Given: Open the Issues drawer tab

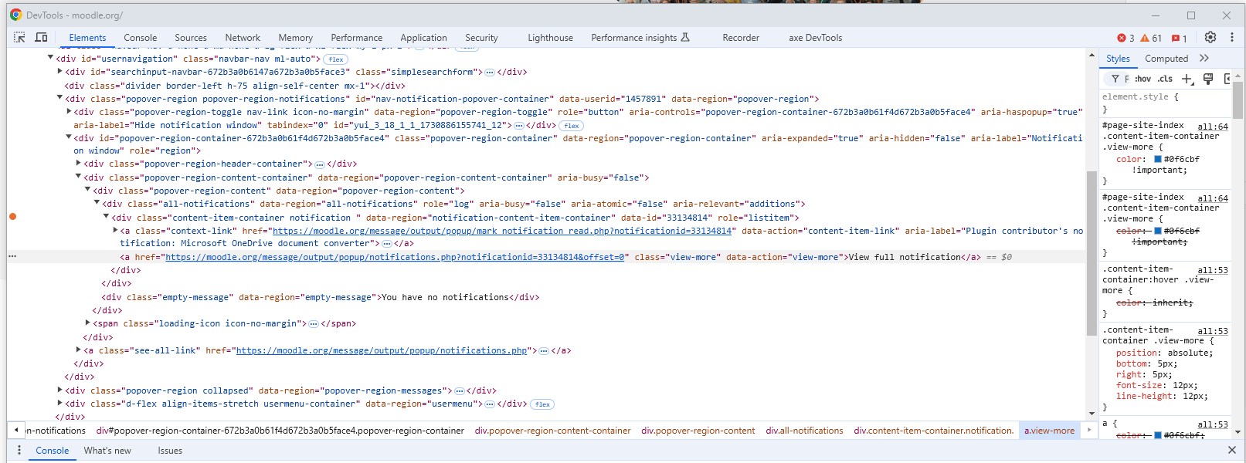Looking at the screenshot, I should [170, 451].
